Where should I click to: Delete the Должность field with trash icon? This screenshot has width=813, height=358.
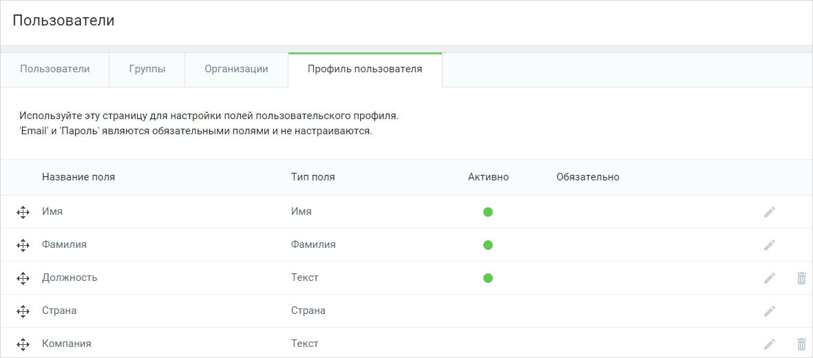click(x=801, y=278)
